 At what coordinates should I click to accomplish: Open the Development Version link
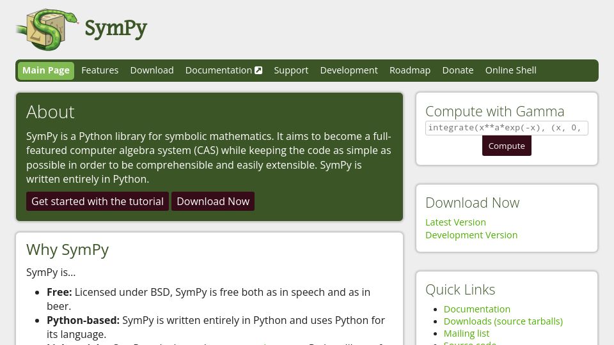471,235
